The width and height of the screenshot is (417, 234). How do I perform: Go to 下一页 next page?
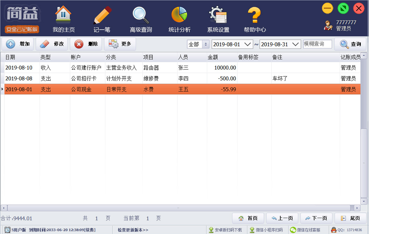(316, 218)
